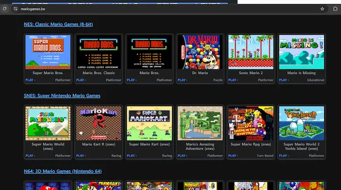Click PLAY under Super Mario World 2 Yoshis Island
341x190 pixels.
(x=284, y=155)
